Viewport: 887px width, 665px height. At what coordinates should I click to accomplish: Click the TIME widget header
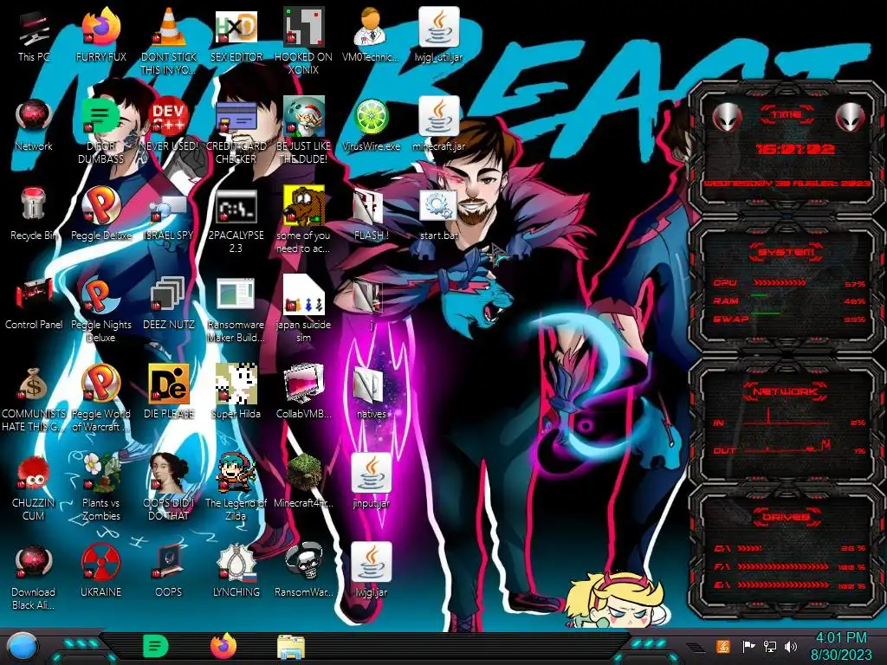click(787, 115)
